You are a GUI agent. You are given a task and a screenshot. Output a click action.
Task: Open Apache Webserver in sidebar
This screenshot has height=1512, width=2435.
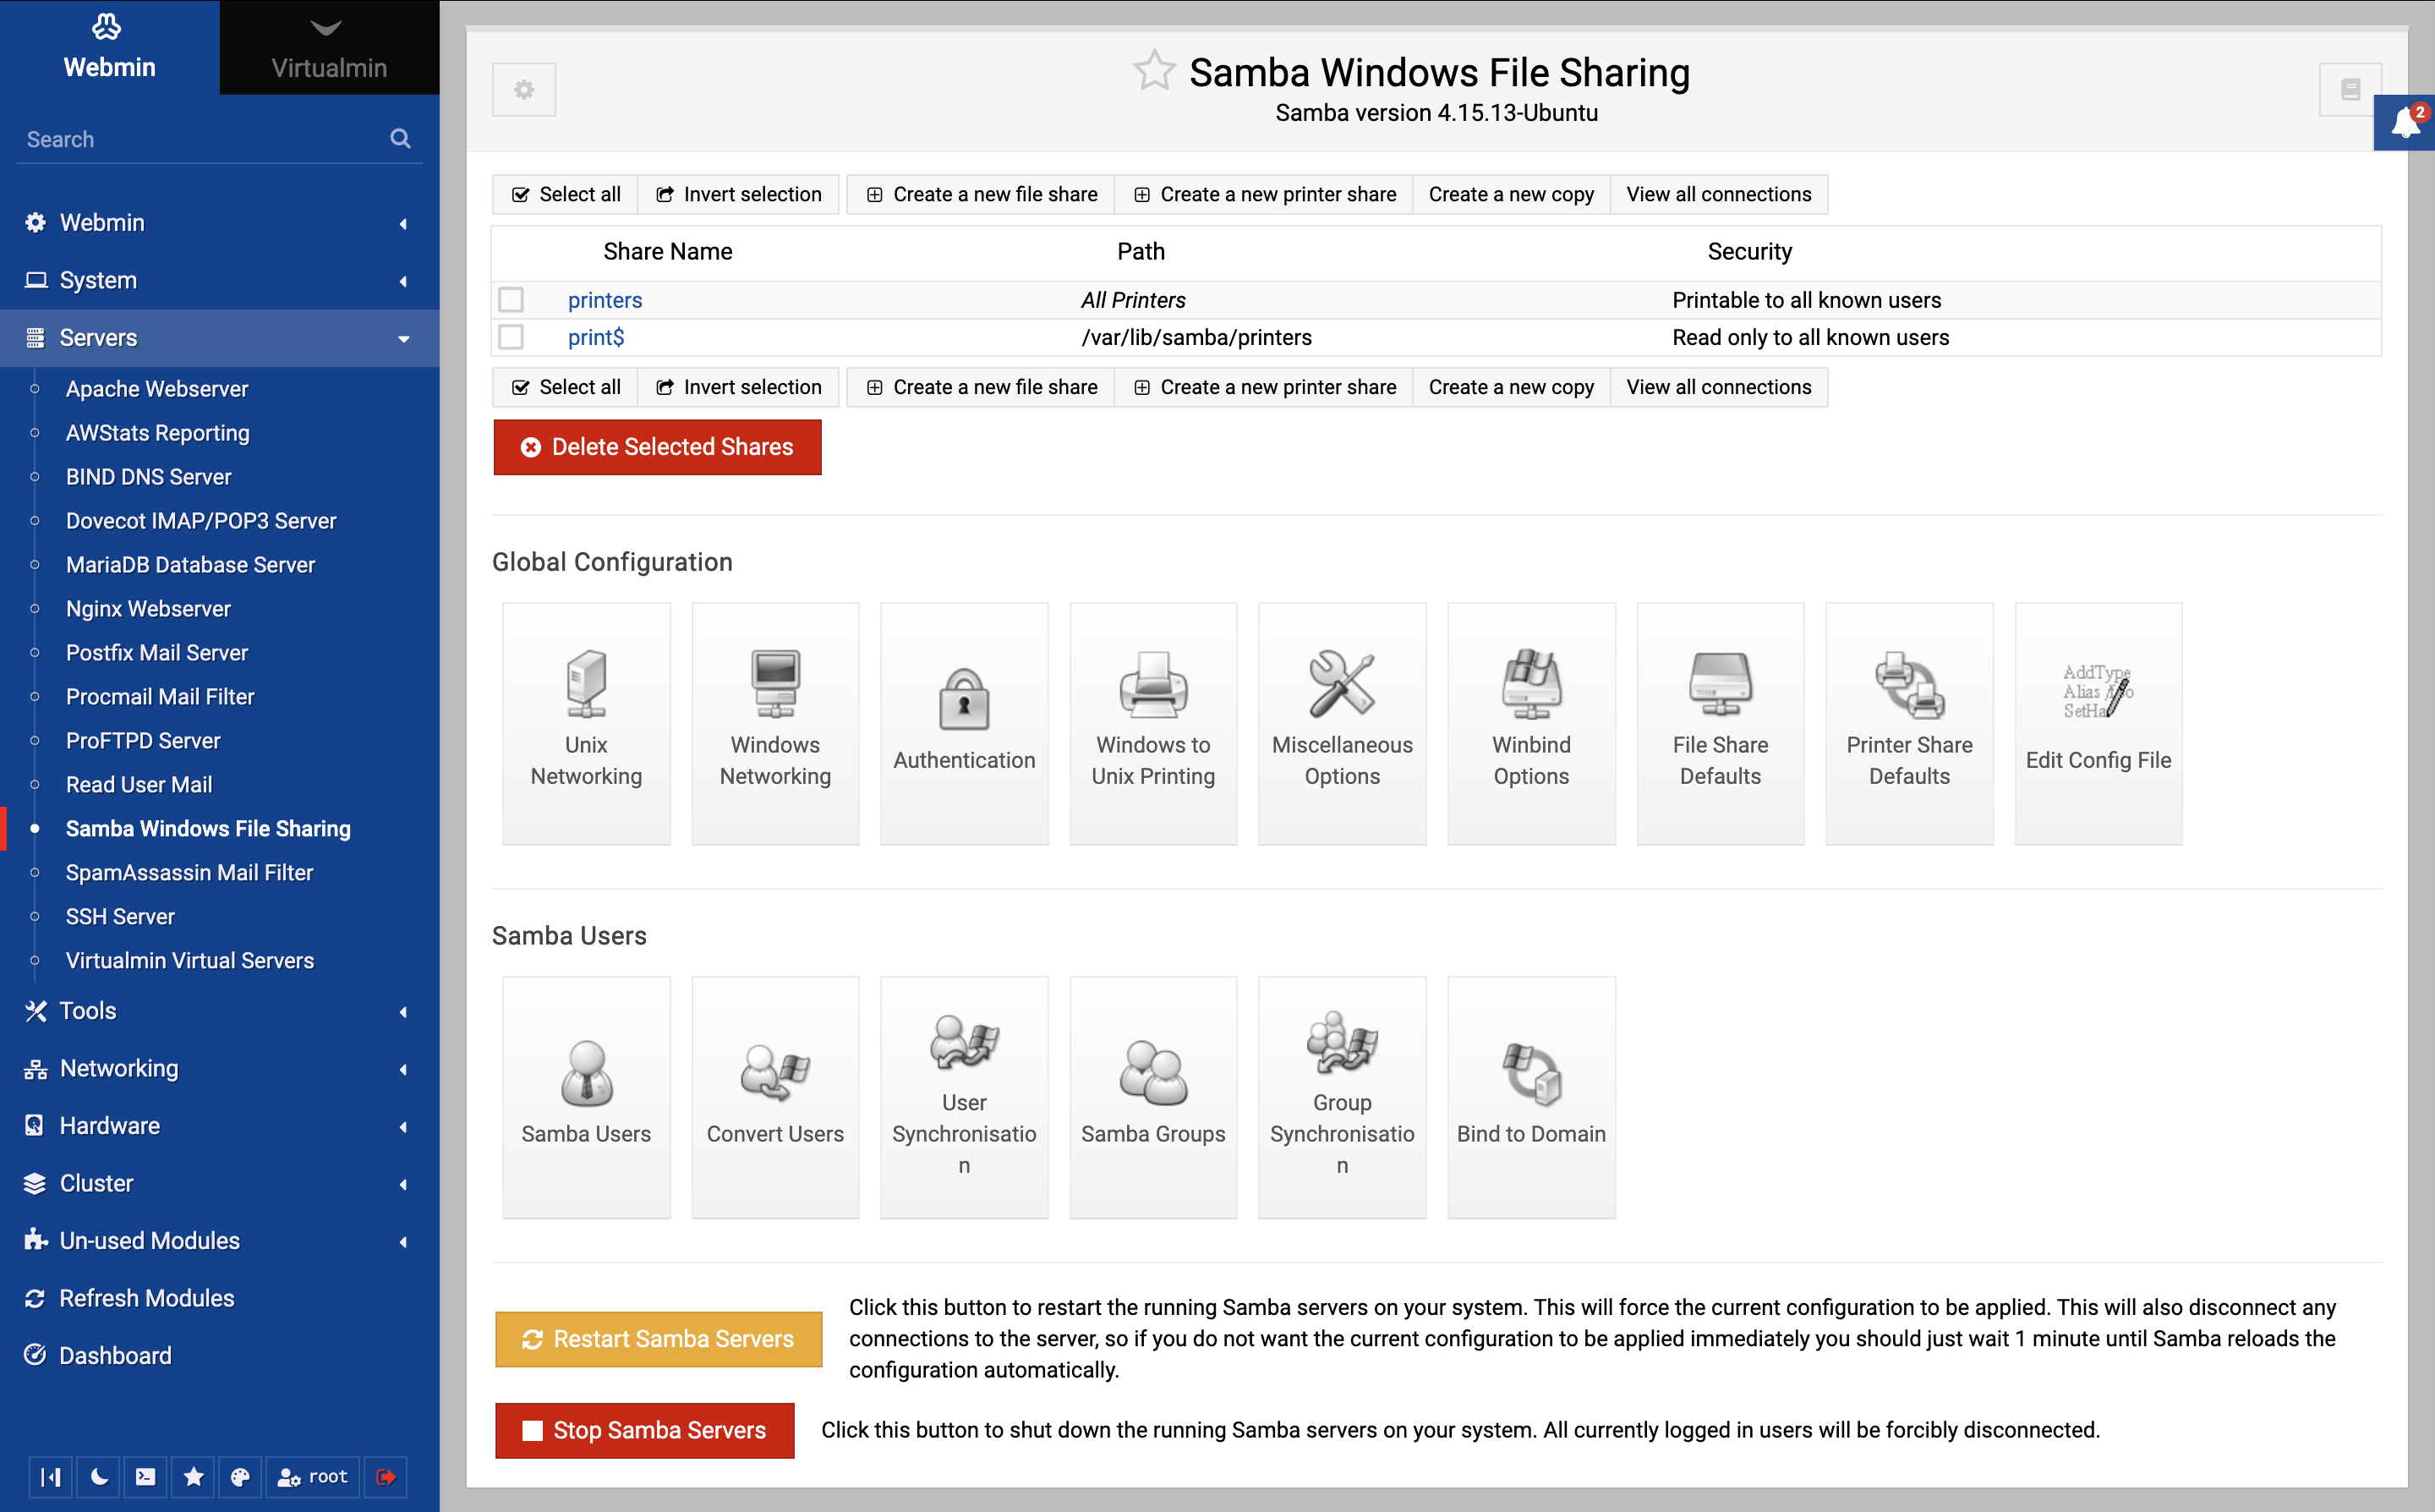(157, 388)
